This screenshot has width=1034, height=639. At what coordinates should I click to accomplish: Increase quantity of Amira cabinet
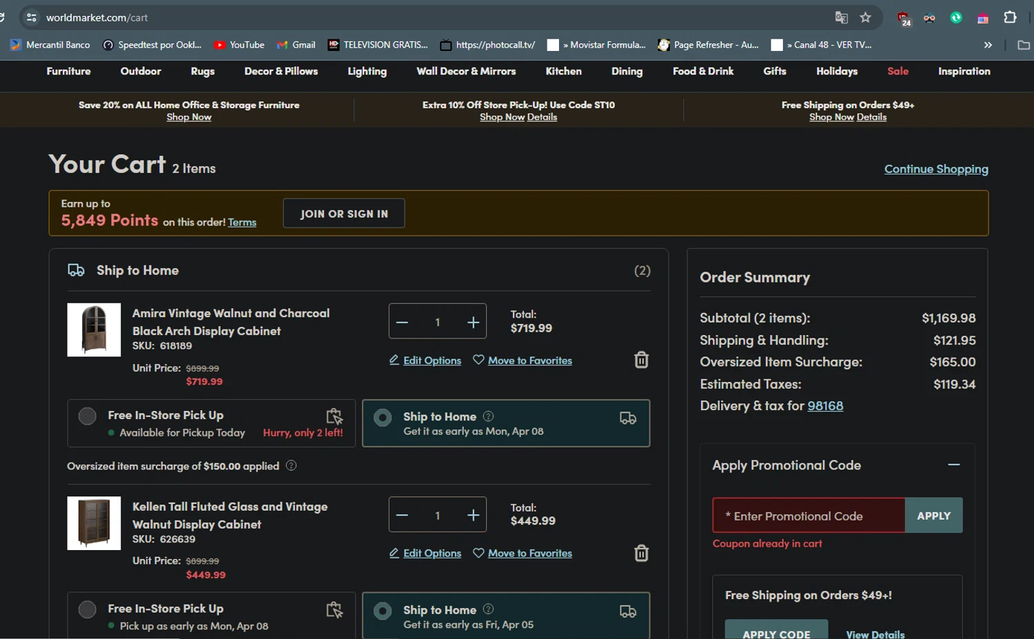click(x=473, y=322)
